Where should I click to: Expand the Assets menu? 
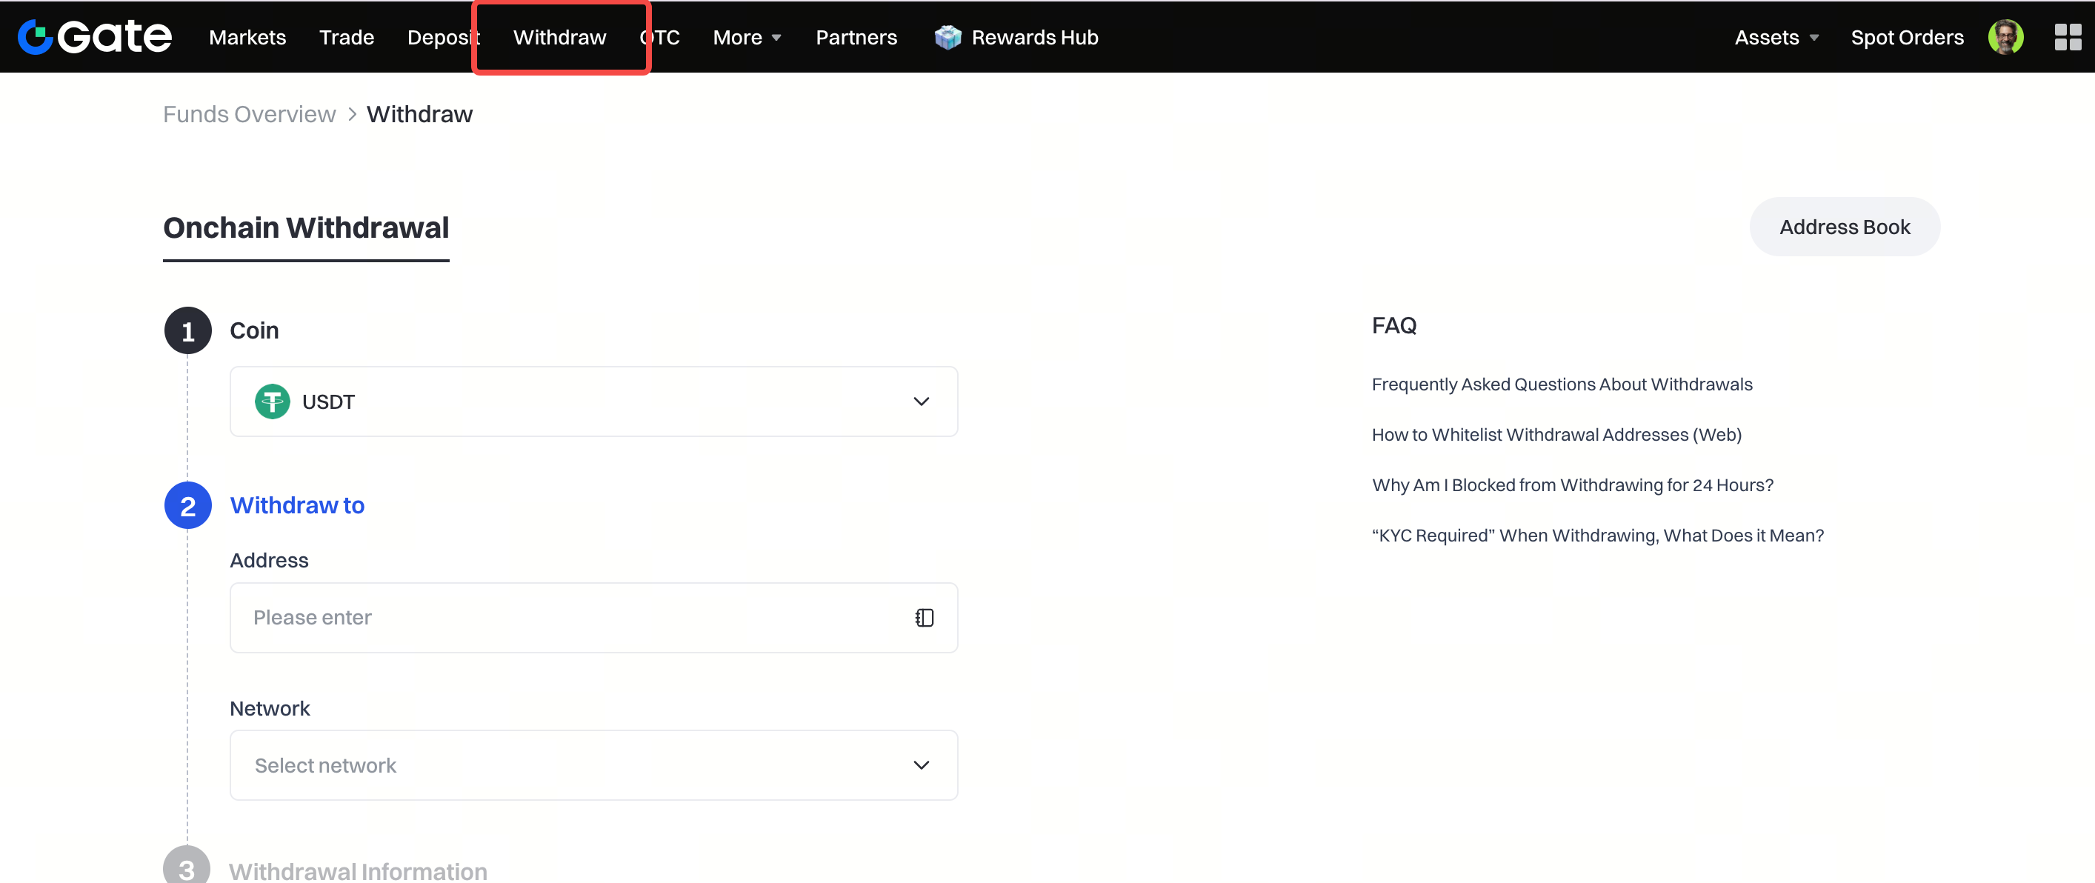(1776, 37)
